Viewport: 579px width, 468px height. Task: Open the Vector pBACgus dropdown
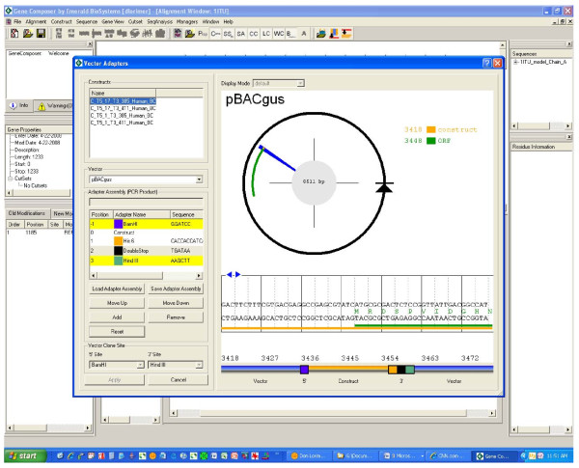[199, 179]
